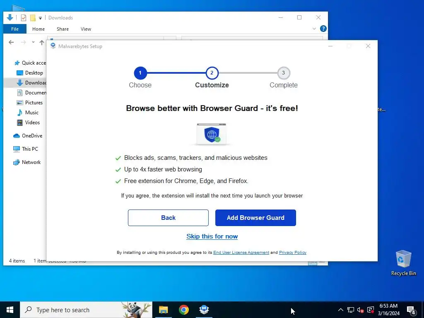
Task: Open the notification center icon
Action: click(x=411, y=310)
